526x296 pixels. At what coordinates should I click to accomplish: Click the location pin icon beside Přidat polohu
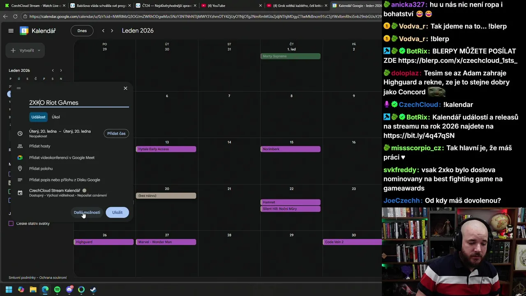pos(20,169)
